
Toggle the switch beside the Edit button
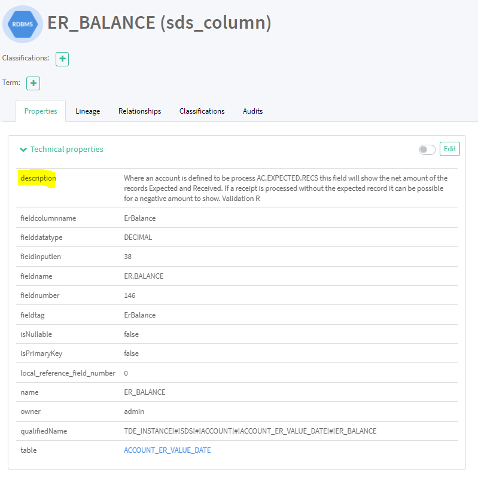coord(427,150)
